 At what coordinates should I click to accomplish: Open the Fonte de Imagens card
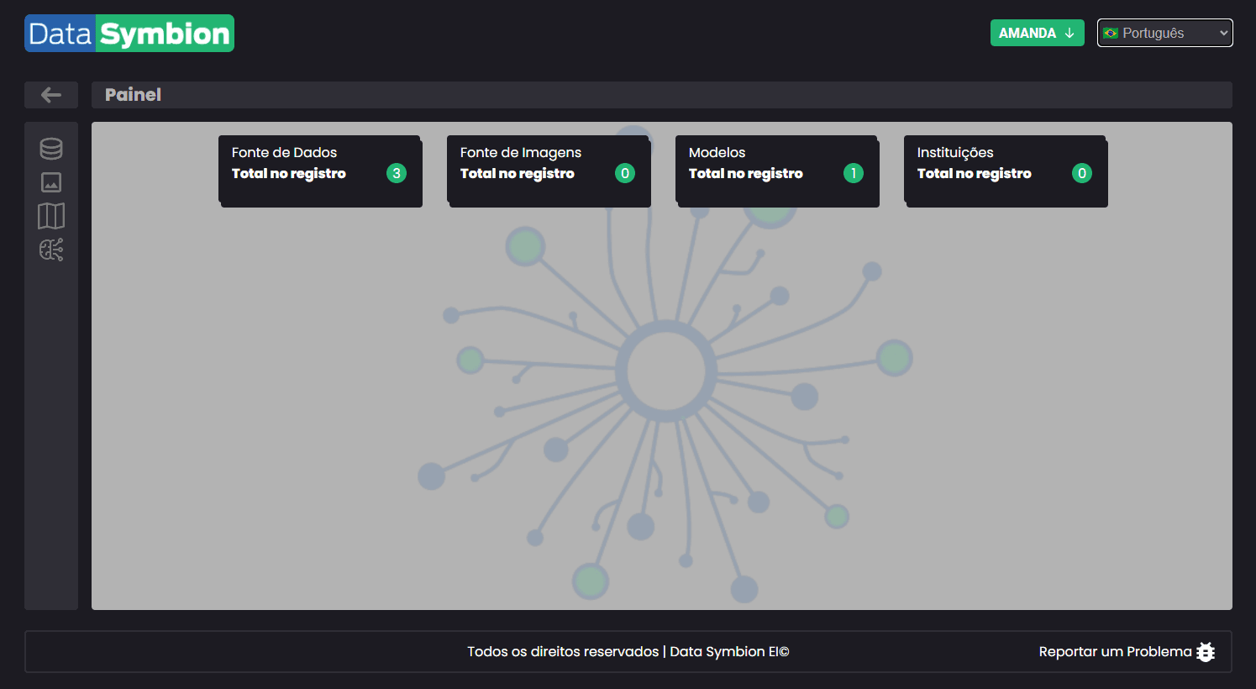(x=548, y=170)
